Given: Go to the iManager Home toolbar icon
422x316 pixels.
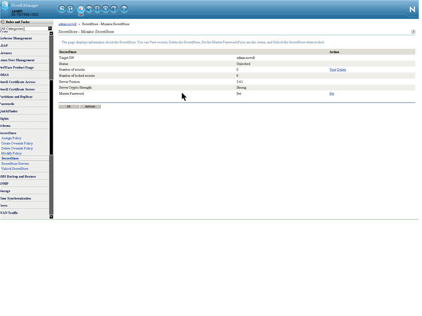Looking at the screenshot, I should click(x=62, y=9).
